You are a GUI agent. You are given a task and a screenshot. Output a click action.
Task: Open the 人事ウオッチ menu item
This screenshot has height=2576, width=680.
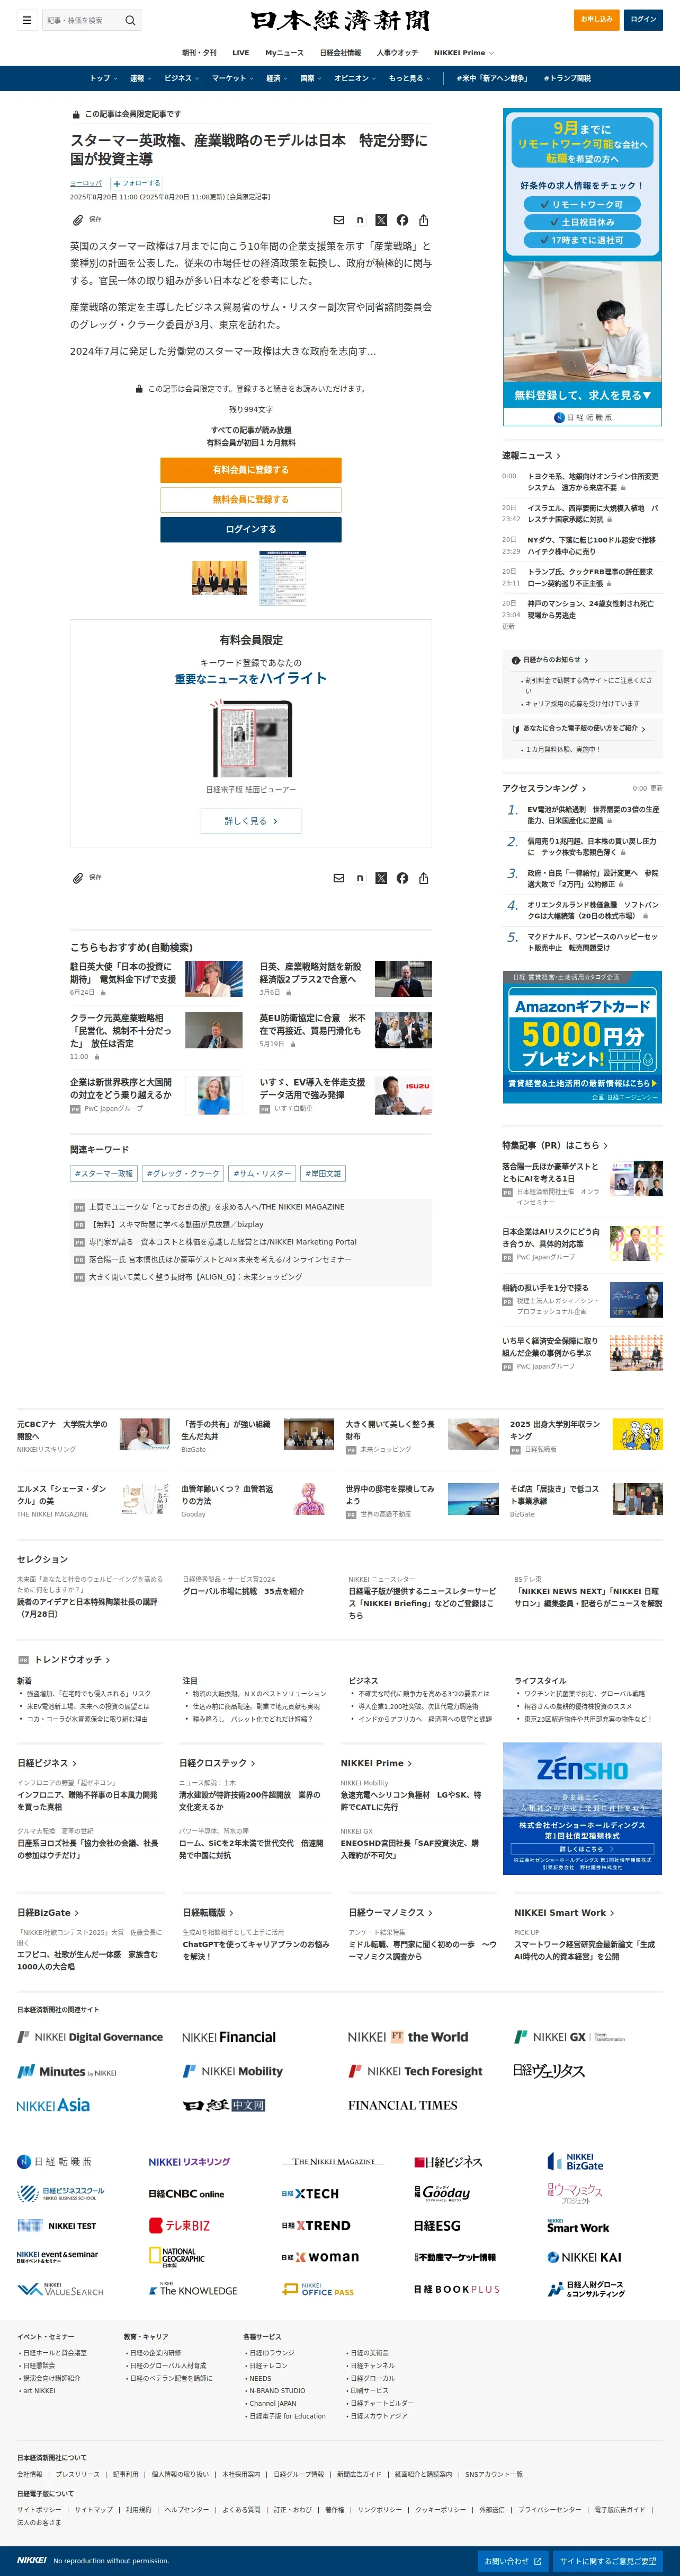(397, 53)
